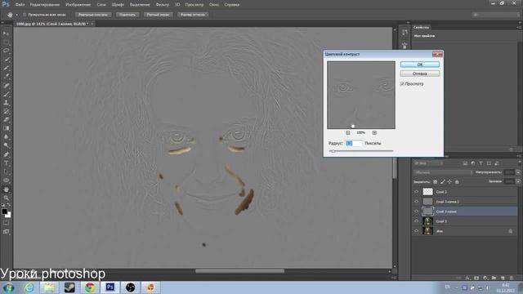Filter layers by pixel type icon
Screen dimensions: 523x294
click(x=465, y=163)
